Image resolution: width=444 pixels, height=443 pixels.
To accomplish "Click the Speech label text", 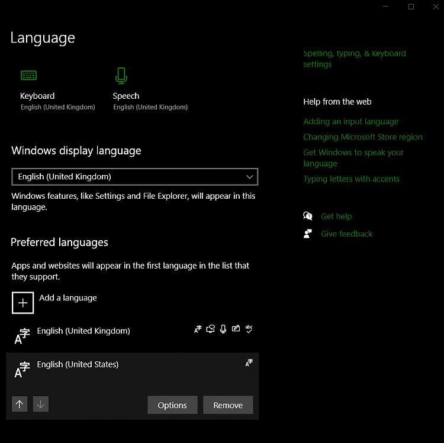I will point(126,96).
